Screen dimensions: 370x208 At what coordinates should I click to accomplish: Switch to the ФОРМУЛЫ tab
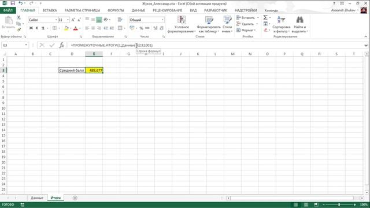point(116,10)
